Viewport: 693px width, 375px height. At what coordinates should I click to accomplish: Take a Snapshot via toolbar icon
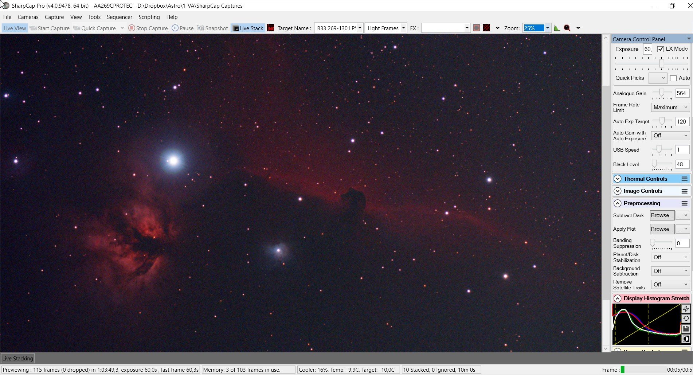coord(200,28)
